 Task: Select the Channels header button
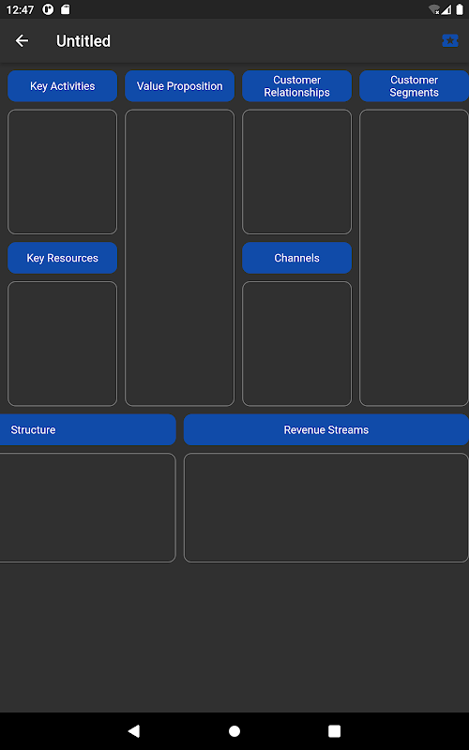coord(296,258)
